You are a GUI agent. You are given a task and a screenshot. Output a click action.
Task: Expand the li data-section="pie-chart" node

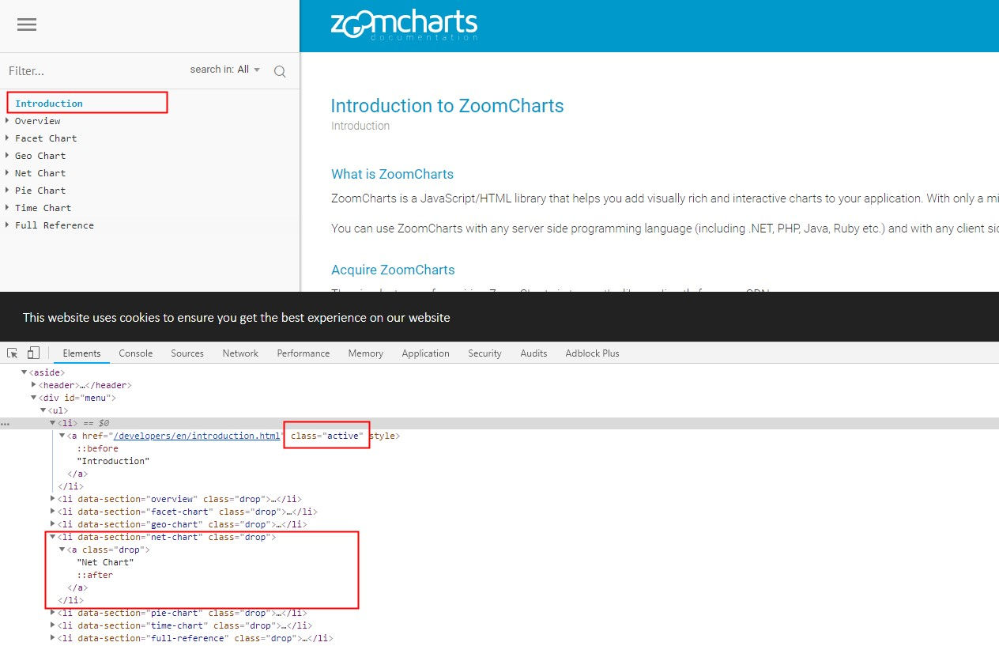pos(53,613)
